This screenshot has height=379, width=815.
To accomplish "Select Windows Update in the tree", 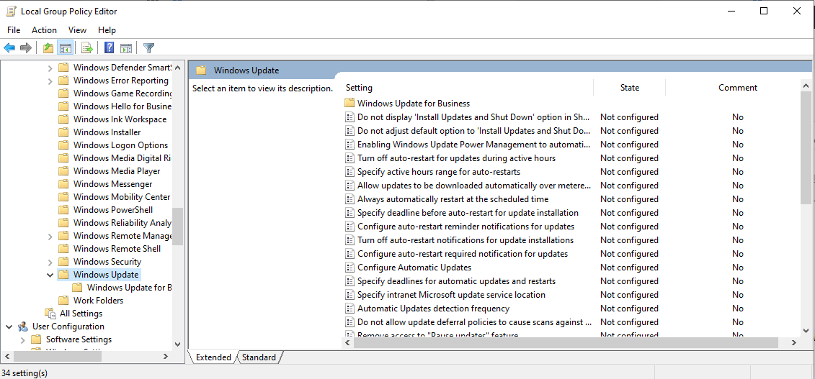I will 106,274.
